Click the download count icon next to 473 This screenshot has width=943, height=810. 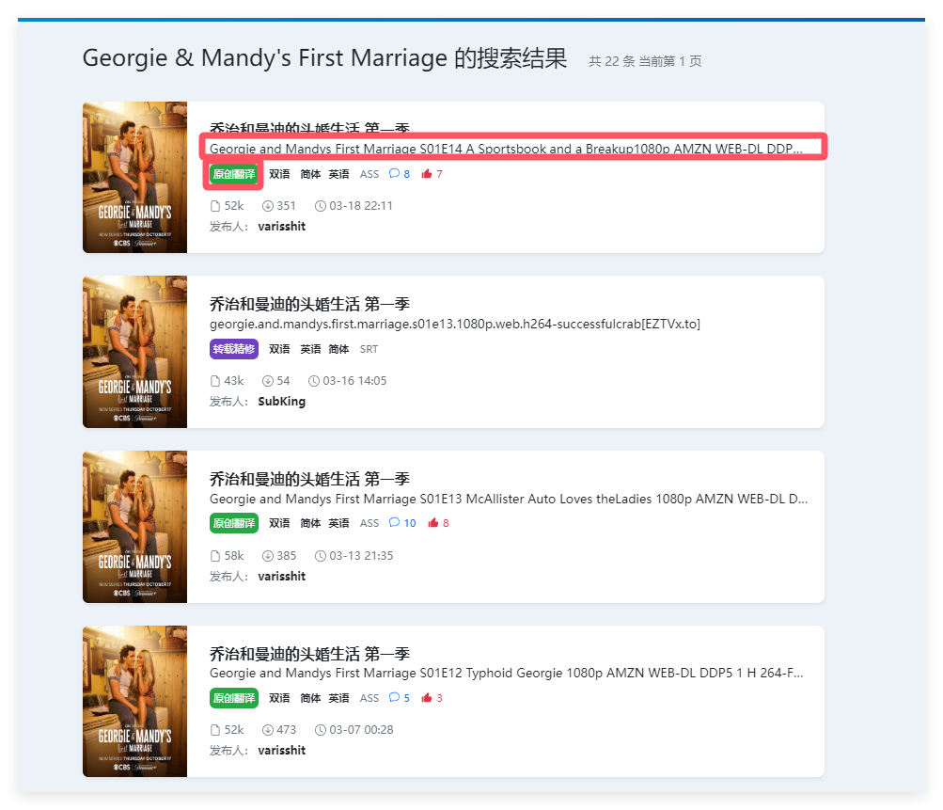click(x=268, y=730)
